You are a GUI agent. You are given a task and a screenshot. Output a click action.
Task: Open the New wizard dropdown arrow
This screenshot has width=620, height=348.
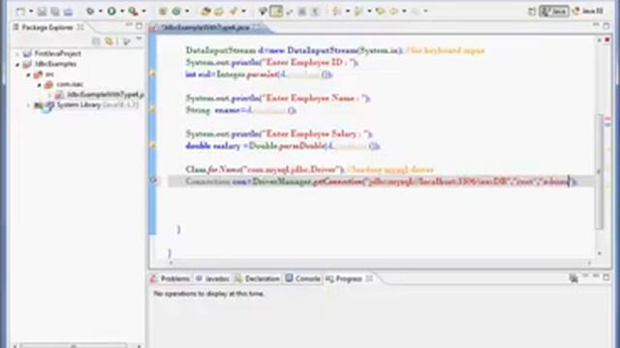[30, 12]
